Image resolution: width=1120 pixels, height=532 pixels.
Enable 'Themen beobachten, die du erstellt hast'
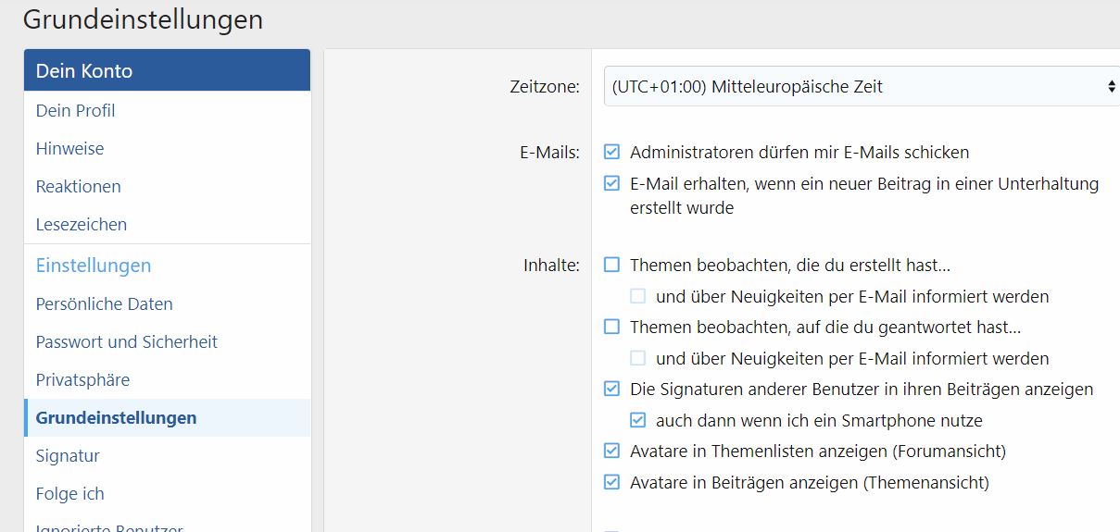coord(611,266)
